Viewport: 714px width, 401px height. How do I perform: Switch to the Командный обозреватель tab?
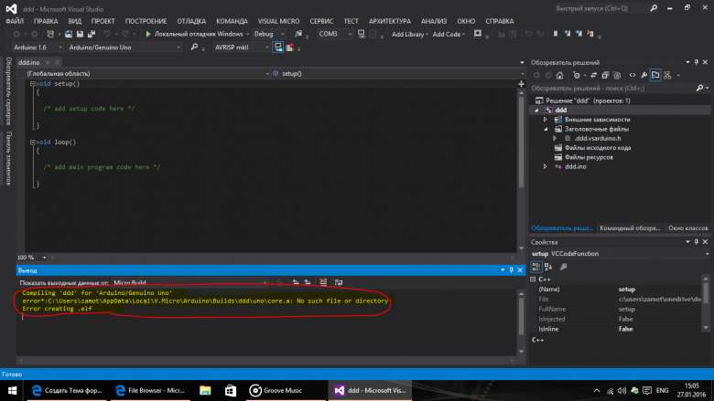[x=630, y=228]
